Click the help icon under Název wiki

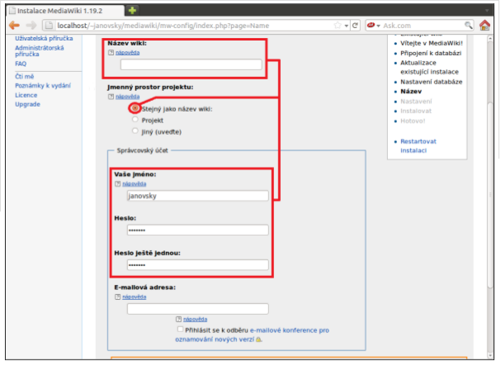pyautogui.click(x=111, y=53)
